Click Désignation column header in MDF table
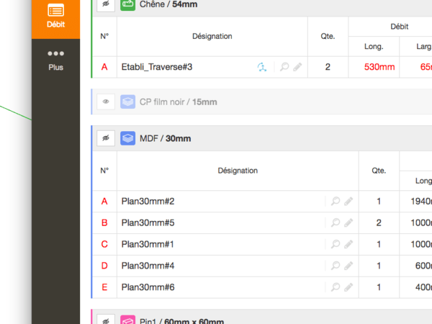The height and width of the screenshot is (324, 432). click(x=238, y=171)
